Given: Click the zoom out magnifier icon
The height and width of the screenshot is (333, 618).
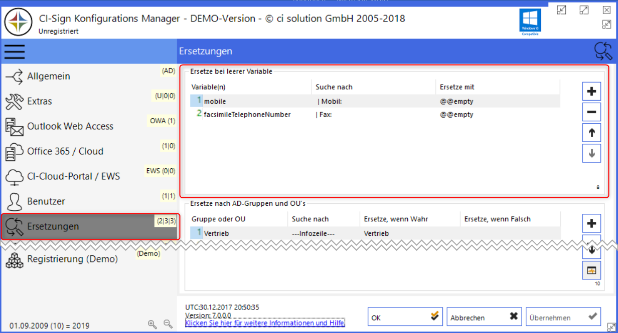Looking at the screenshot, I should [168, 324].
